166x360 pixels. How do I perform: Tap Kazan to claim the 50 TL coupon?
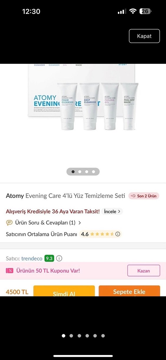coord(144,271)
